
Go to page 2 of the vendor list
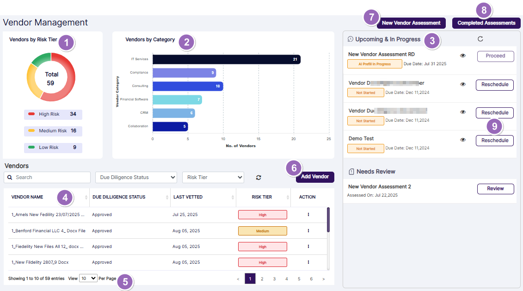pos(262,279)
